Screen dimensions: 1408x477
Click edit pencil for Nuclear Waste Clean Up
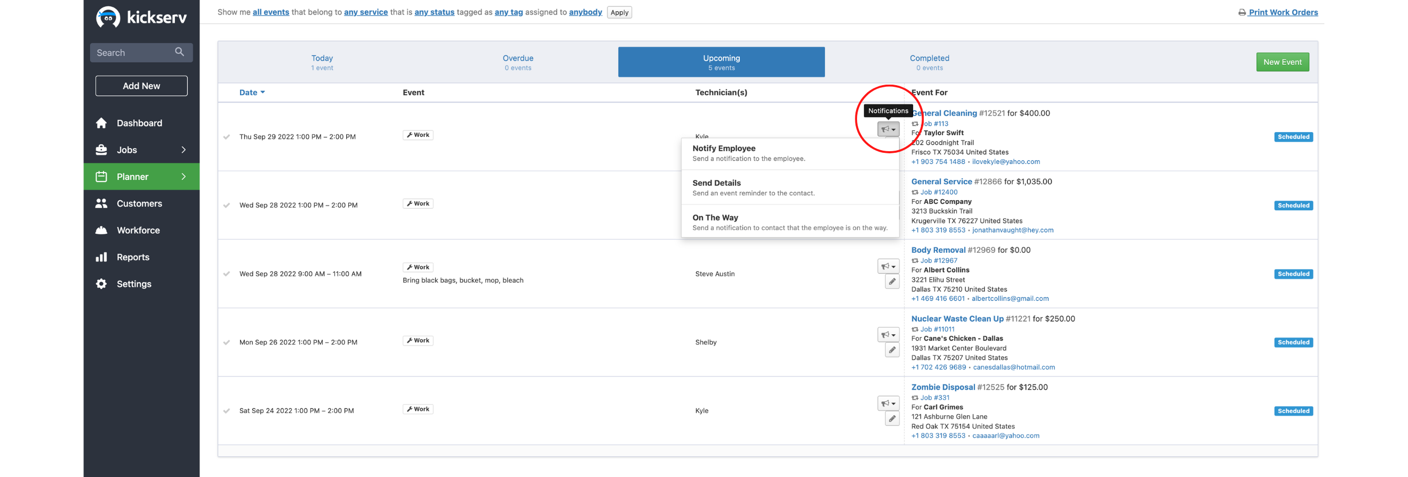(x=892, y=350)
